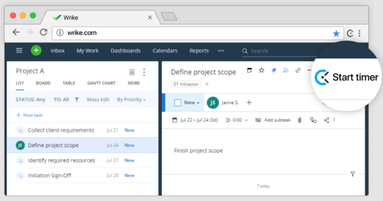Click the blue pin icon
Image resolution: width=383 pixels, height=201 pixels.
pyautogui.click(x=274, y=70)
